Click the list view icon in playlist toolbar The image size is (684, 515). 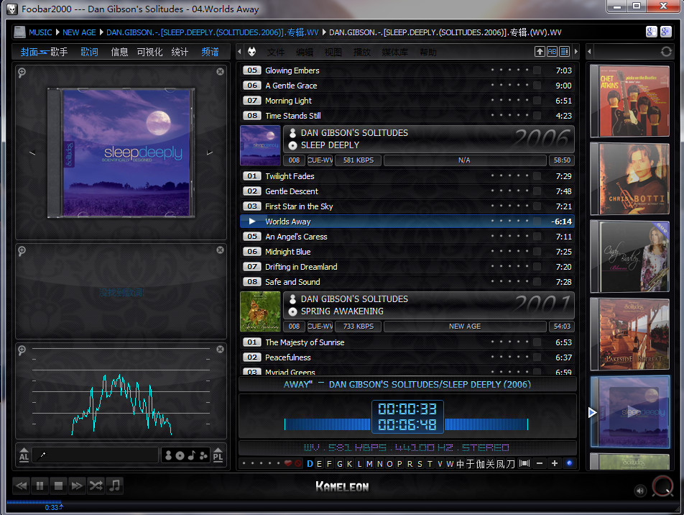point(564,52)
